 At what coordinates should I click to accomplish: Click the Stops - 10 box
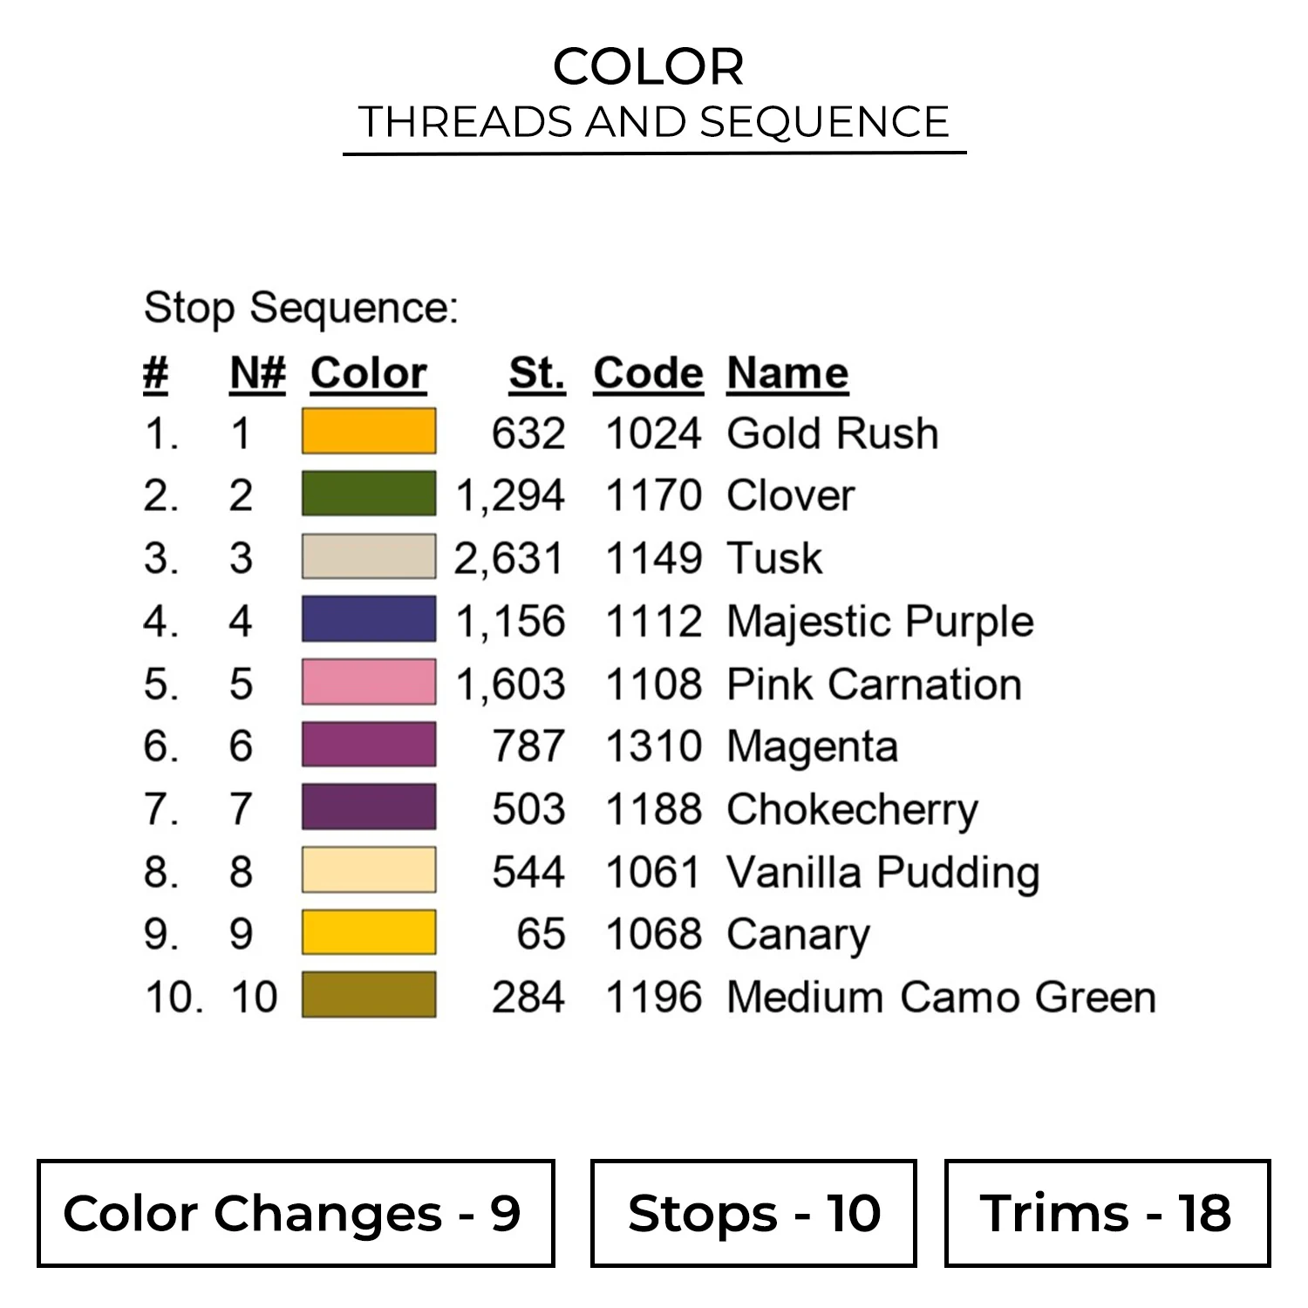click(753, 1213)
